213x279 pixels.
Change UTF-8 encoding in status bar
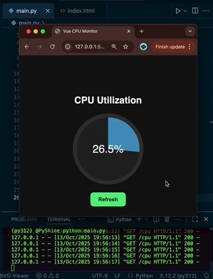click(x=100, y=276)
